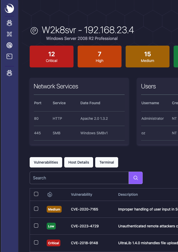This screenshot has width=178, height=252.
Task: Click the bug icon below the sidebar terminal icon
Action: click(9, 73)
